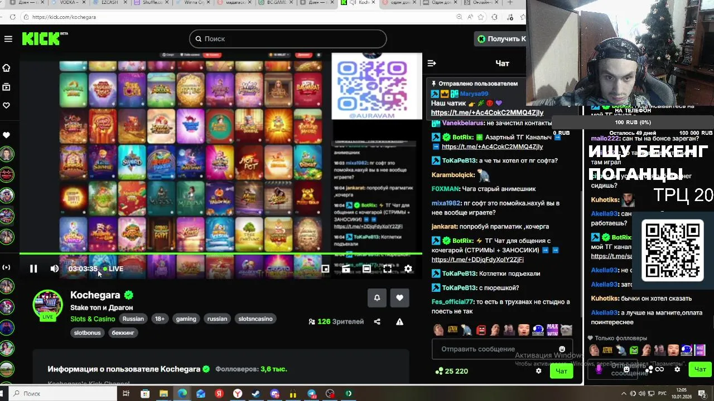Open the Steam icon in the taskbar
This screenshot has height=401, width=714.
pyautogui.click(x=256, y=394)
